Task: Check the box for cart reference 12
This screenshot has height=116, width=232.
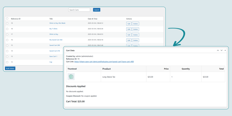Action: [7, 62]
